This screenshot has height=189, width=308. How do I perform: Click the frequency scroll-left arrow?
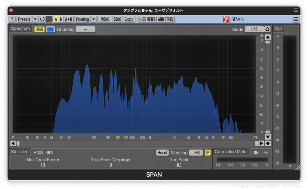[x=13, y=143]
